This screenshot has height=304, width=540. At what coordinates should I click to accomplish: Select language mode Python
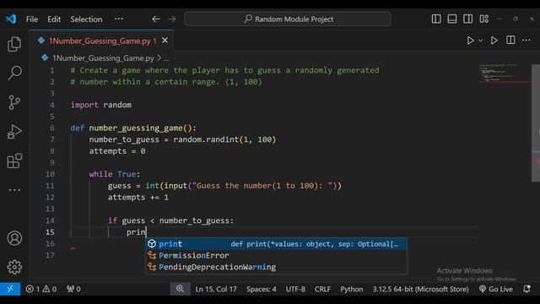[x=352, y=289]
